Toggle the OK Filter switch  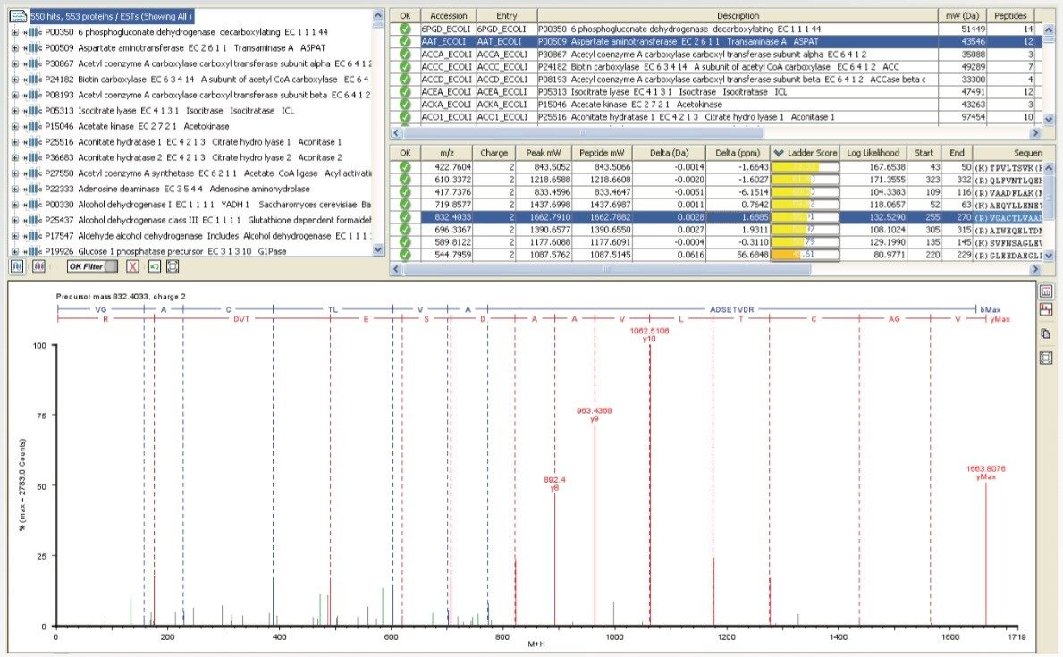(92, 266)
